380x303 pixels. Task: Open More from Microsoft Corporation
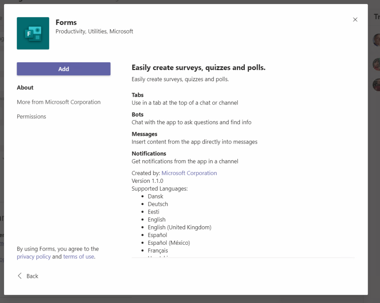click(59, 102)
